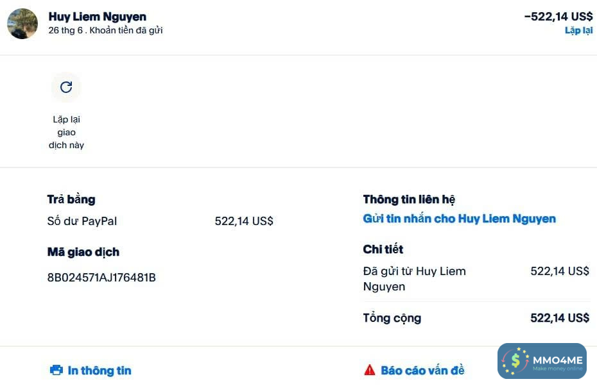Select the transaction ID 8B024571AJ176481B

[x=101, y=278]
